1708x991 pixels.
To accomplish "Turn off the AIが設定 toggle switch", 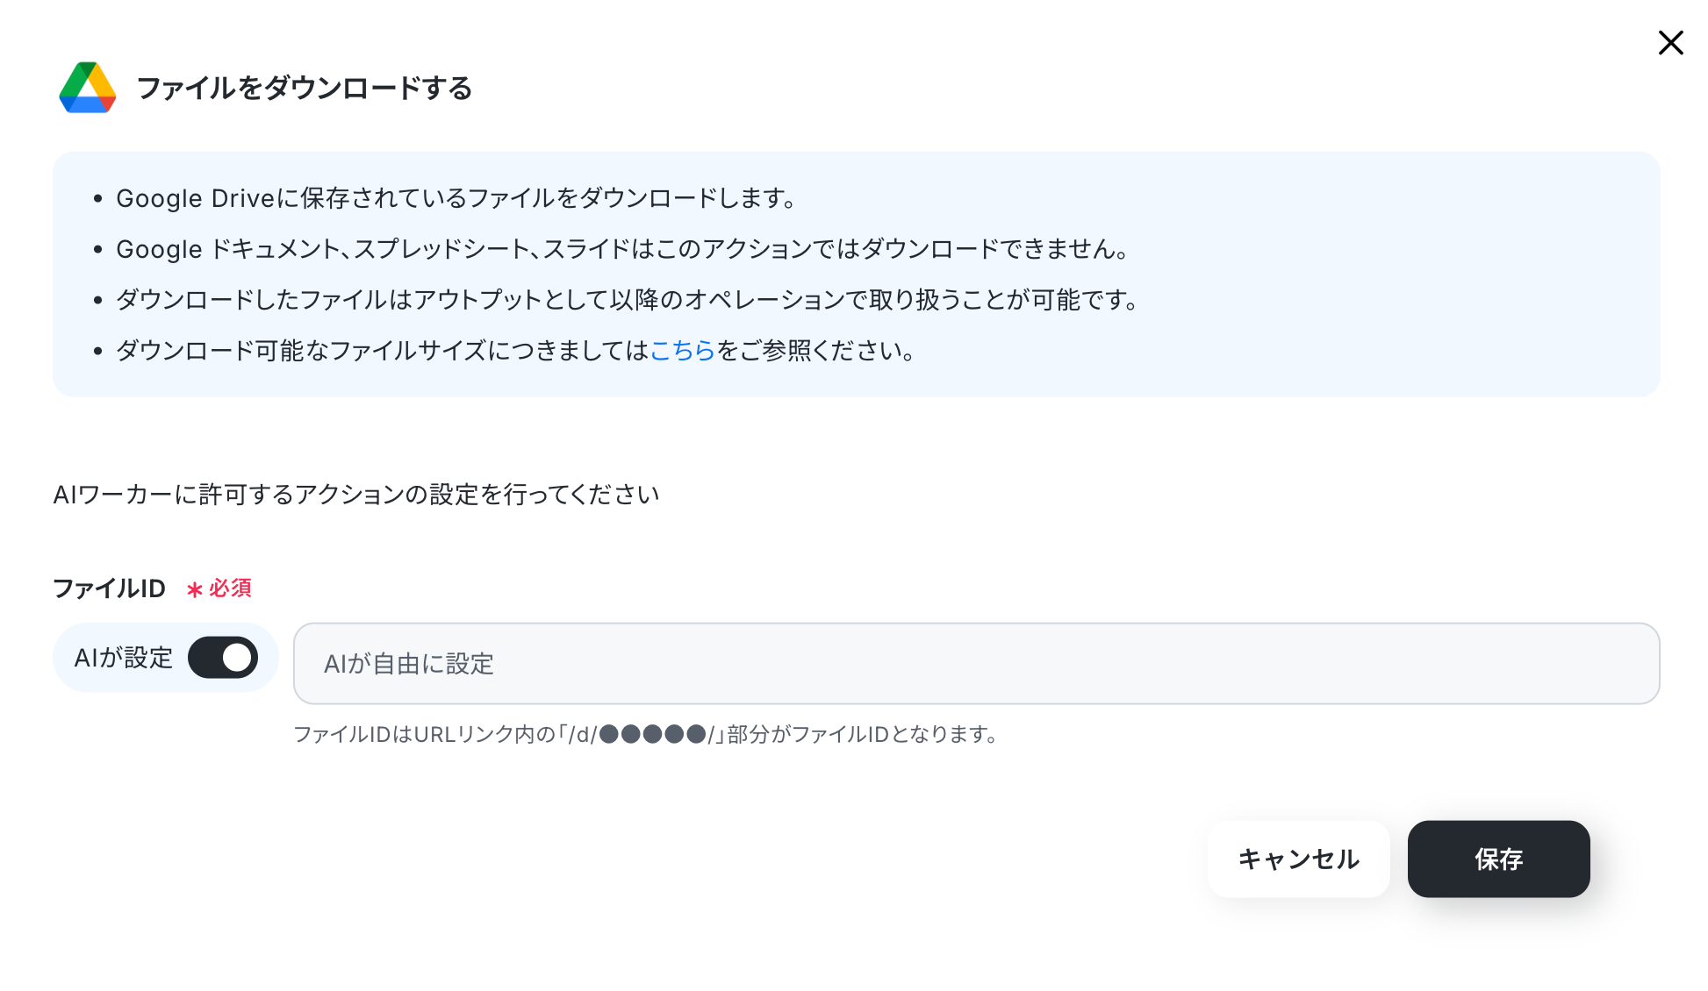I will coord(223,658).
